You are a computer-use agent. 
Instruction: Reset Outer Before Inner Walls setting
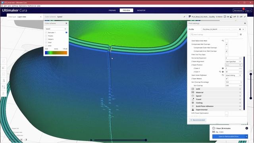(223, 41)
